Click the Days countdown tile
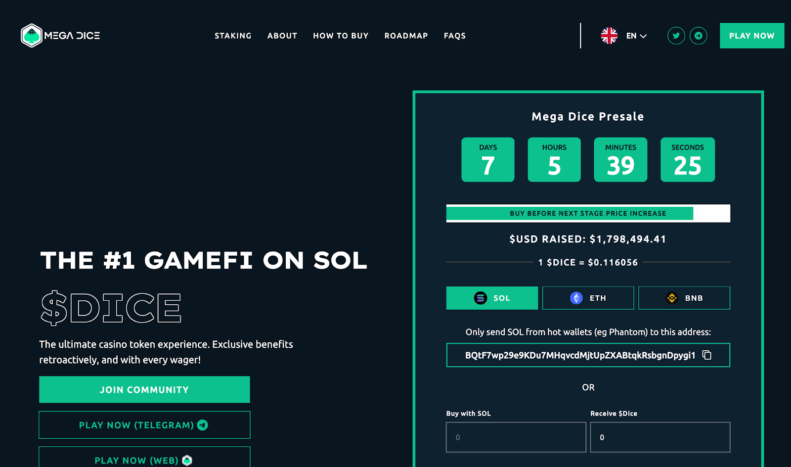The width and height of the screenshot is (791, 467). [488, 159]
